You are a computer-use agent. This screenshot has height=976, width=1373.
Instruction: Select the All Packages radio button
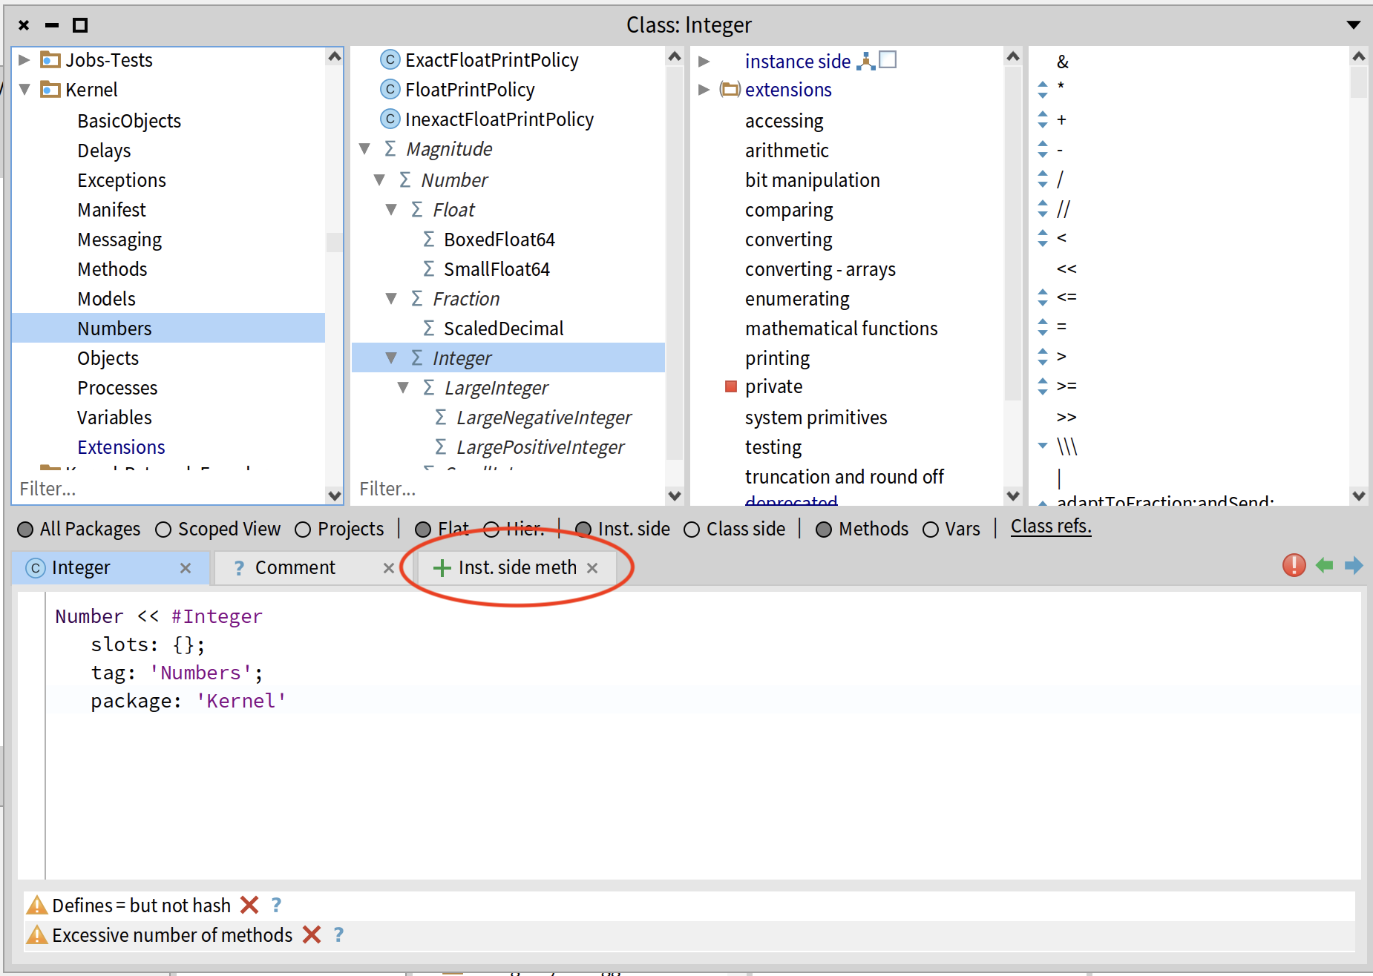tap(25, 530)
